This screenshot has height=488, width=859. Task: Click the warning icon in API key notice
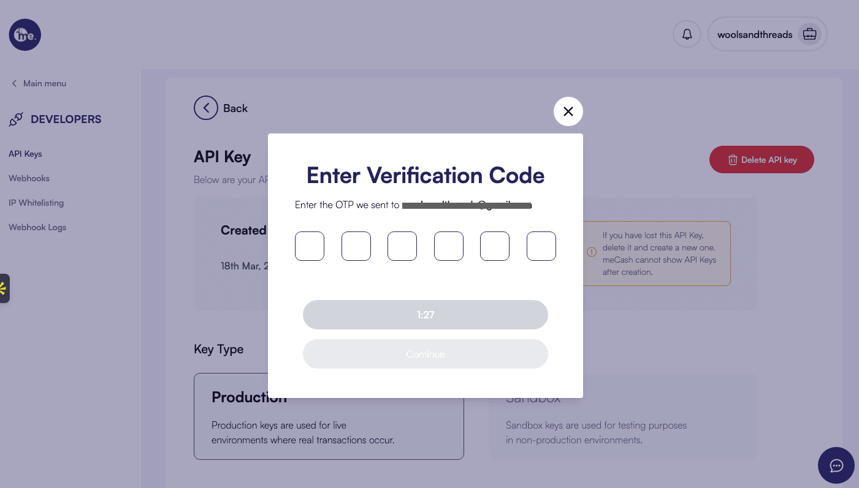coord(592,252)
